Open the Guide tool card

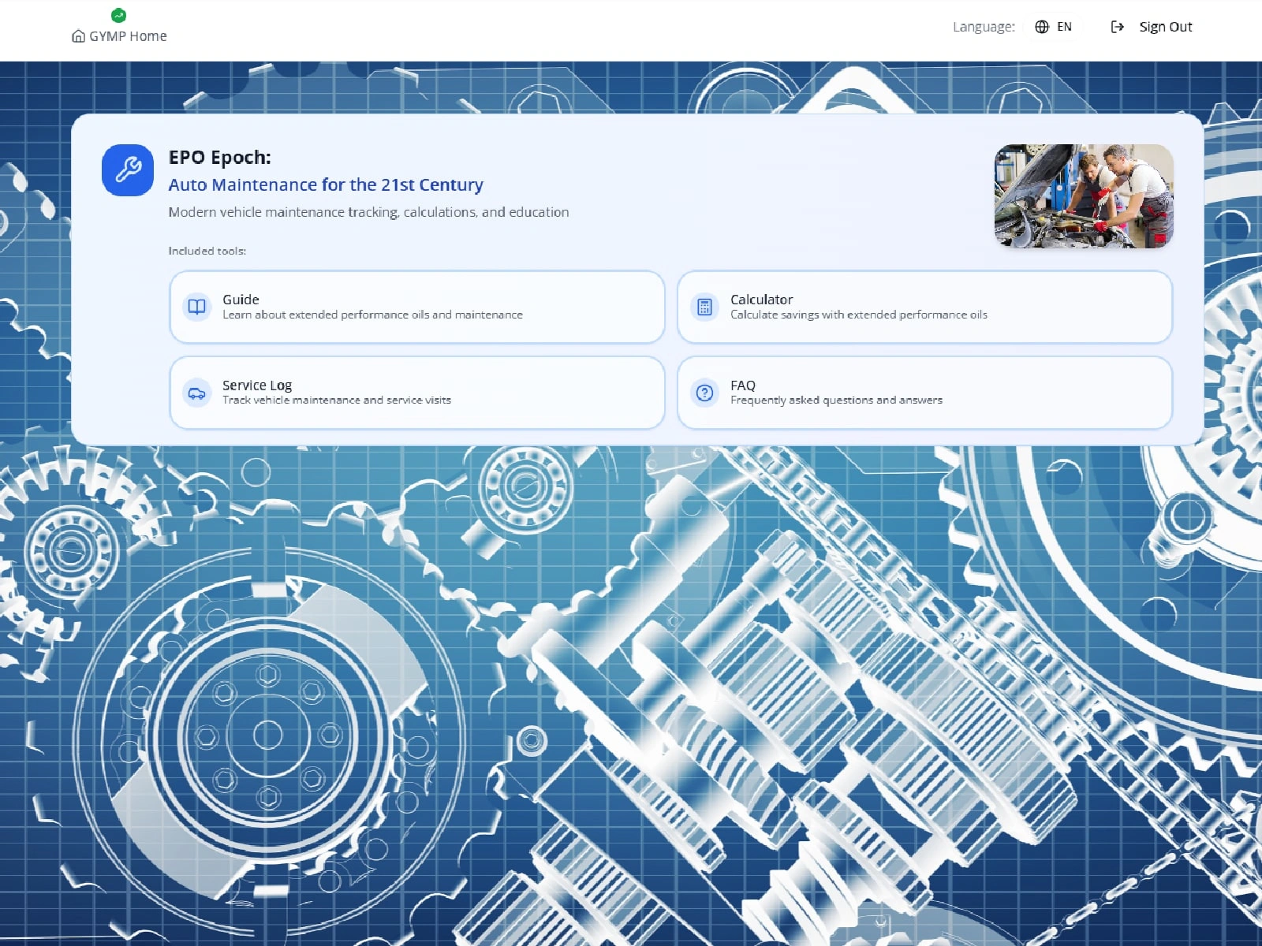point(417,307)
